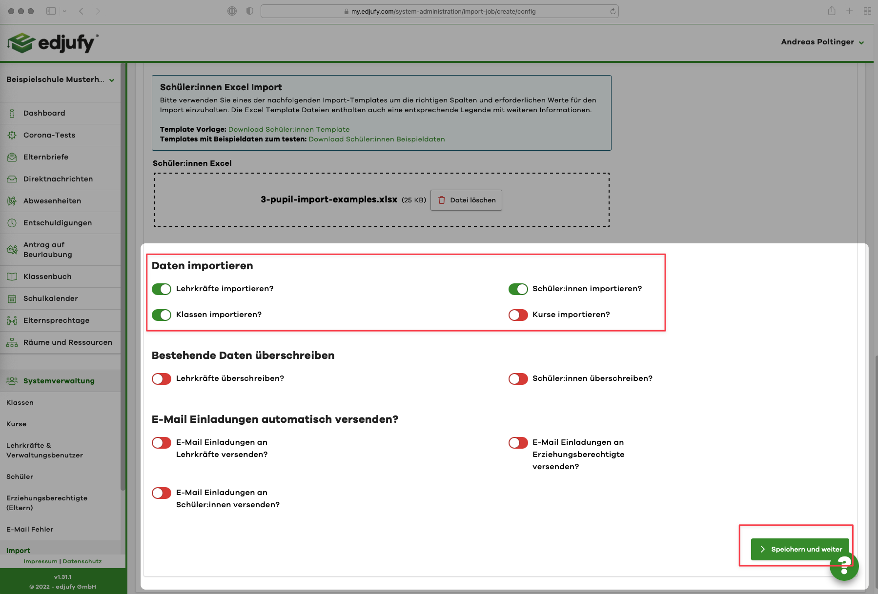Enable the Kurse importieren toggle
The height and width of the screenshot is (594, 878).
tap(518, 315)
